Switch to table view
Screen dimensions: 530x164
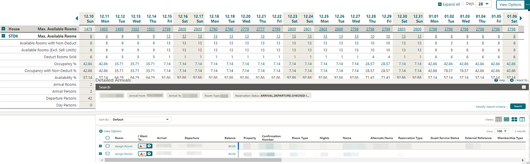pos(498,119)
